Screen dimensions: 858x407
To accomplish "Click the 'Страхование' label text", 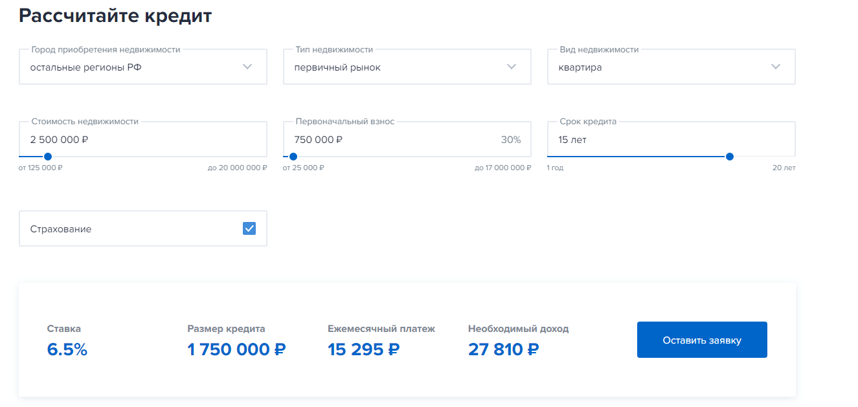I will 61,229.
